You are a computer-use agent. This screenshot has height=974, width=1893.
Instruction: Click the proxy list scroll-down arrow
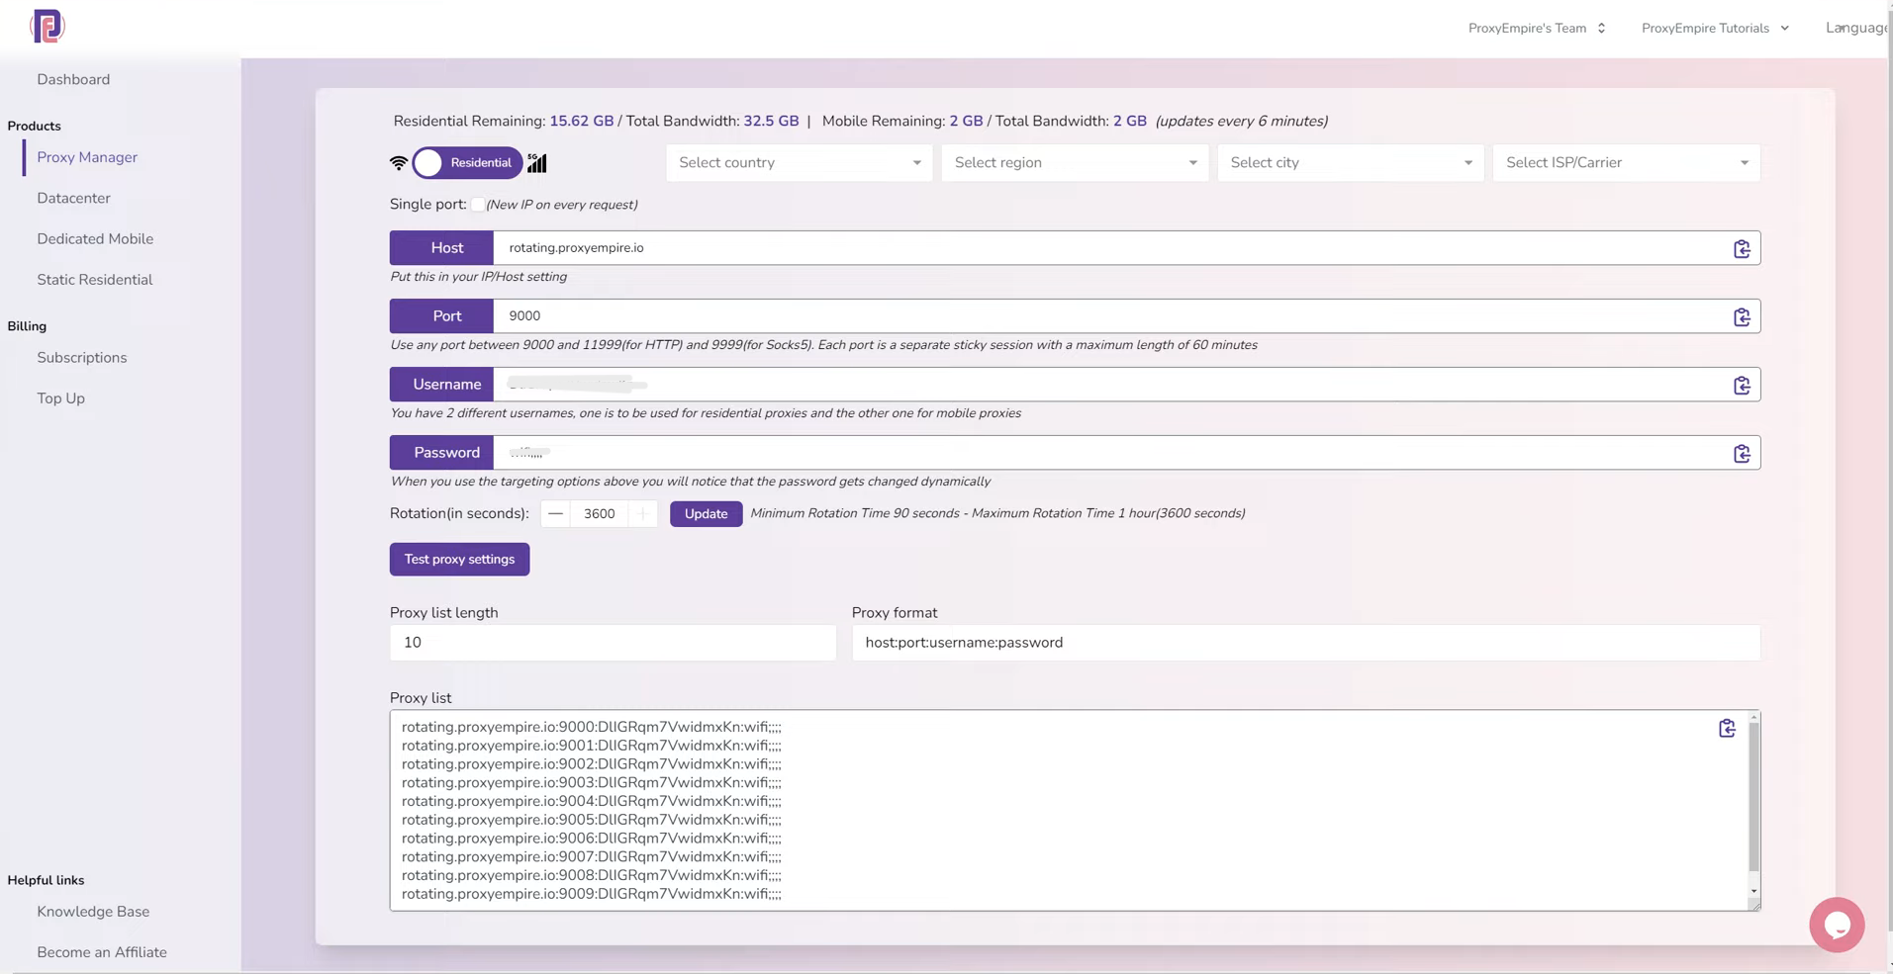coord(1753,892)
